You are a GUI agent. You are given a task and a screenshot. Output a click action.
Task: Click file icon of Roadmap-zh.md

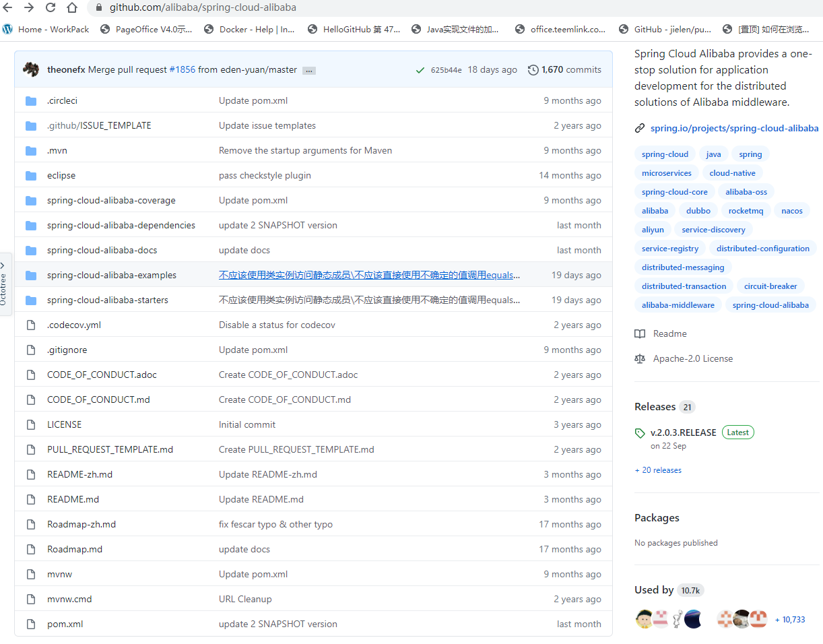31,524
